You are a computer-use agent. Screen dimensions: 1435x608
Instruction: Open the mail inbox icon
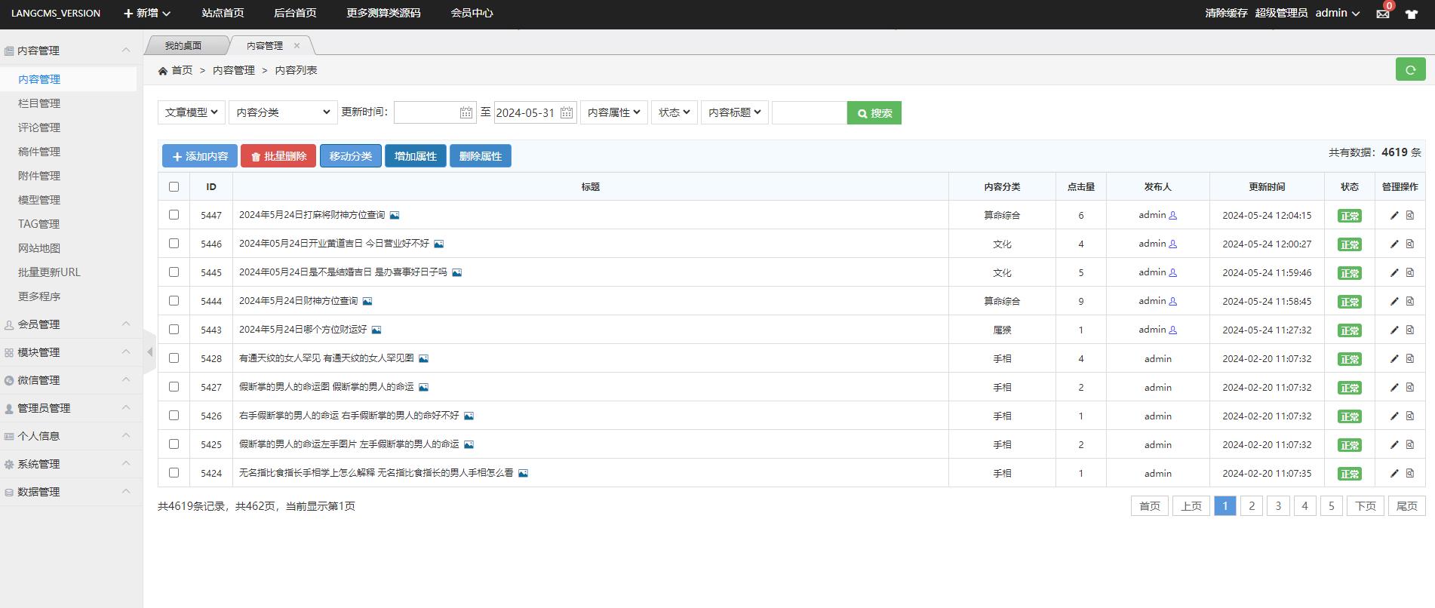tap(1382, 14)
